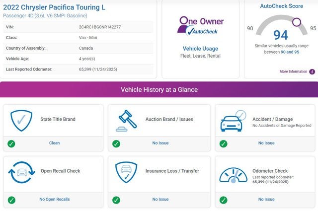Open the More Information link
318x211 pixels.
293,71
